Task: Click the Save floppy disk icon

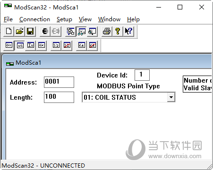Action: tap(30, 31)
